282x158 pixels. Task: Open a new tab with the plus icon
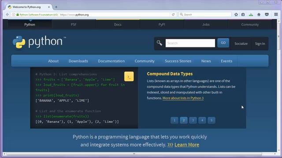point(56,7)
